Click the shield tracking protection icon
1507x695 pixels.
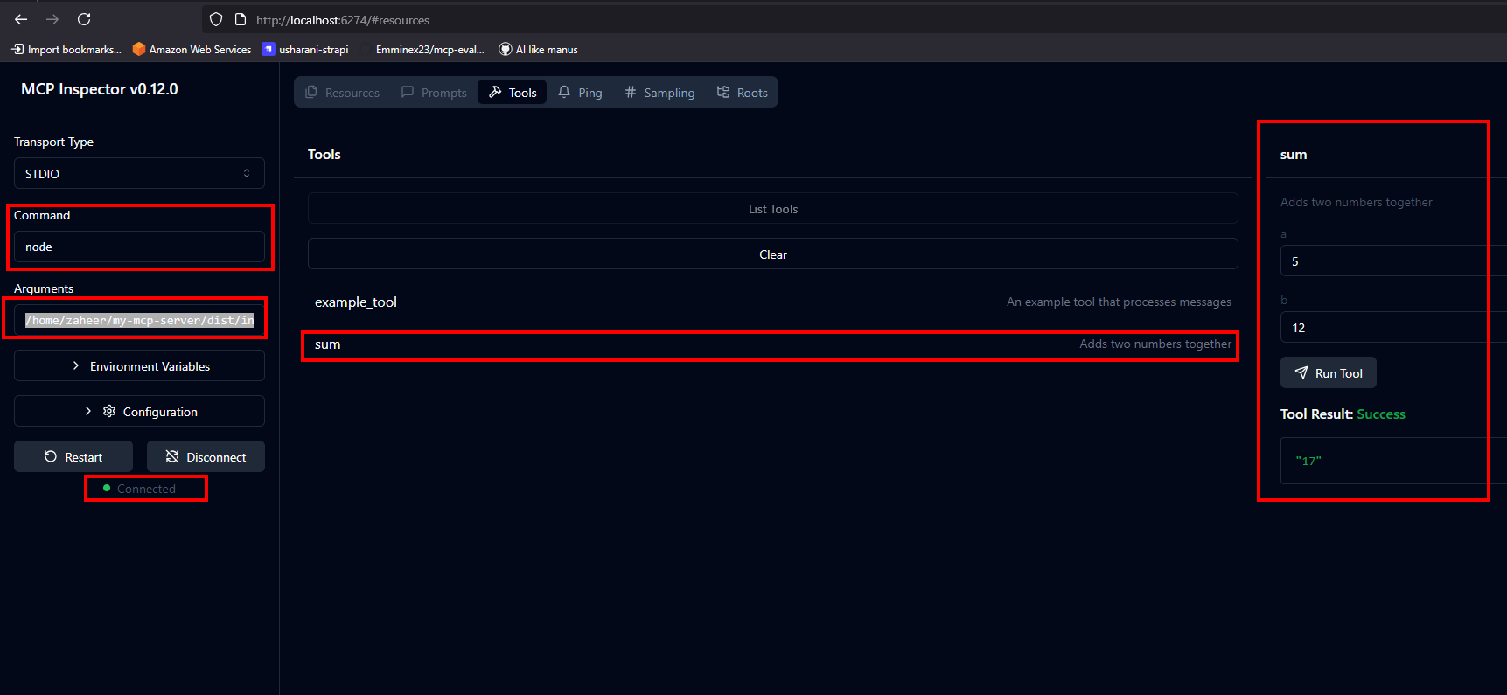point(216,19)
